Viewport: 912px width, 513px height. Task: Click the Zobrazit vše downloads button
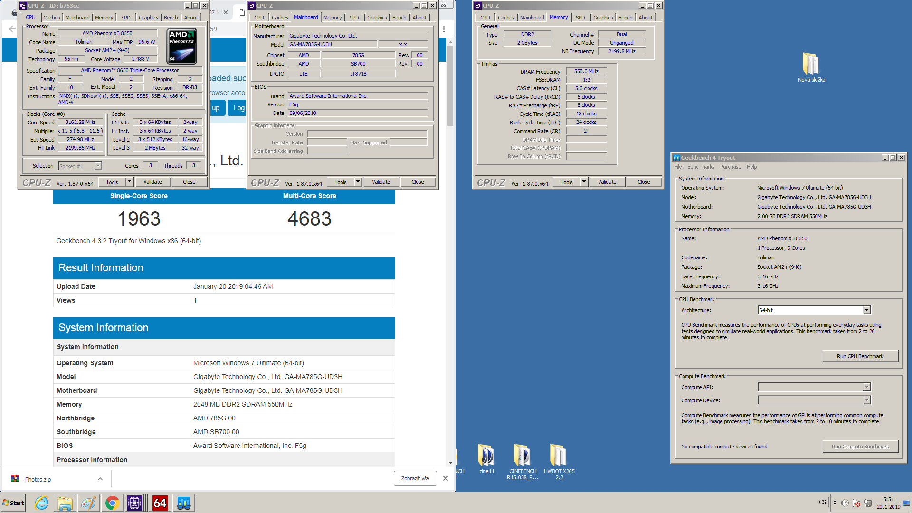tap(415, 478)
